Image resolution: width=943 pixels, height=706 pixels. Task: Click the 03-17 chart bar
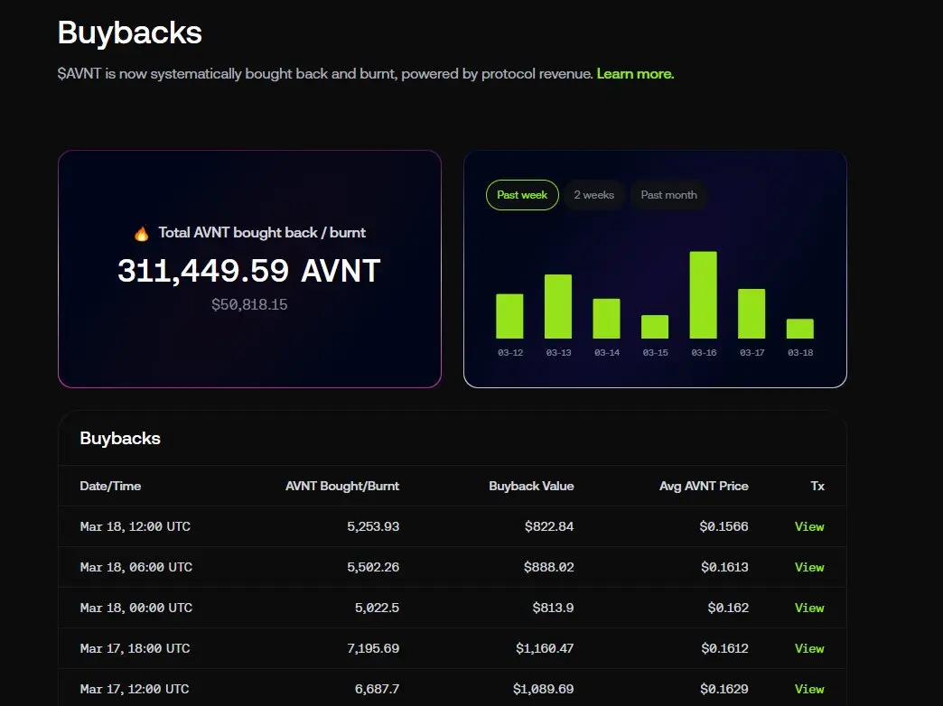(752, 313)
